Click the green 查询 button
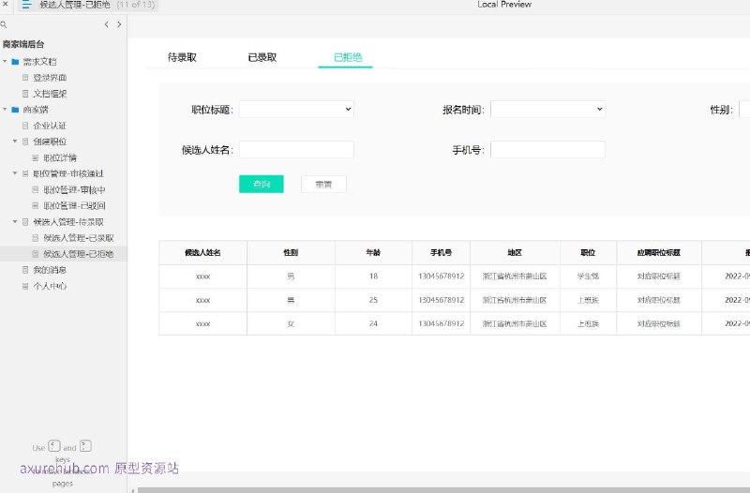Image resolution: width=750 pixels, height=493 pixels. [262, 184]
